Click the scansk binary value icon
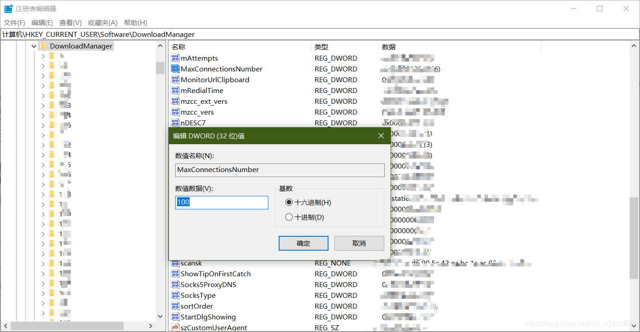This screenshot has height=332, width=640. point(175,263)
